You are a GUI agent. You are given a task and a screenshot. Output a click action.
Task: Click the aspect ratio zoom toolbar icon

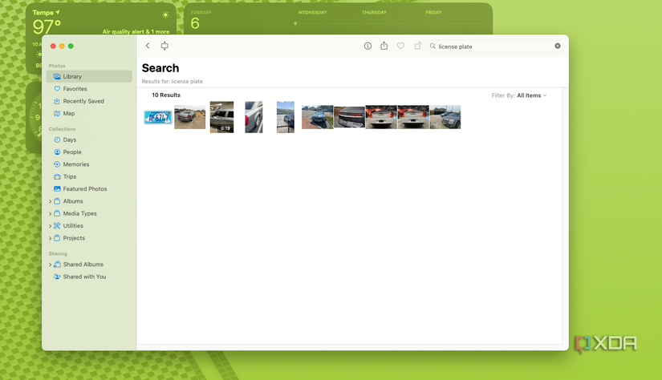coord(164,46)
